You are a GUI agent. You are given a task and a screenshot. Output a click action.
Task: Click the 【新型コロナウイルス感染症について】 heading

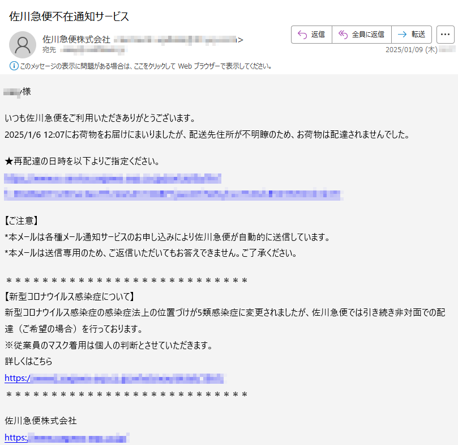[70, 296]
